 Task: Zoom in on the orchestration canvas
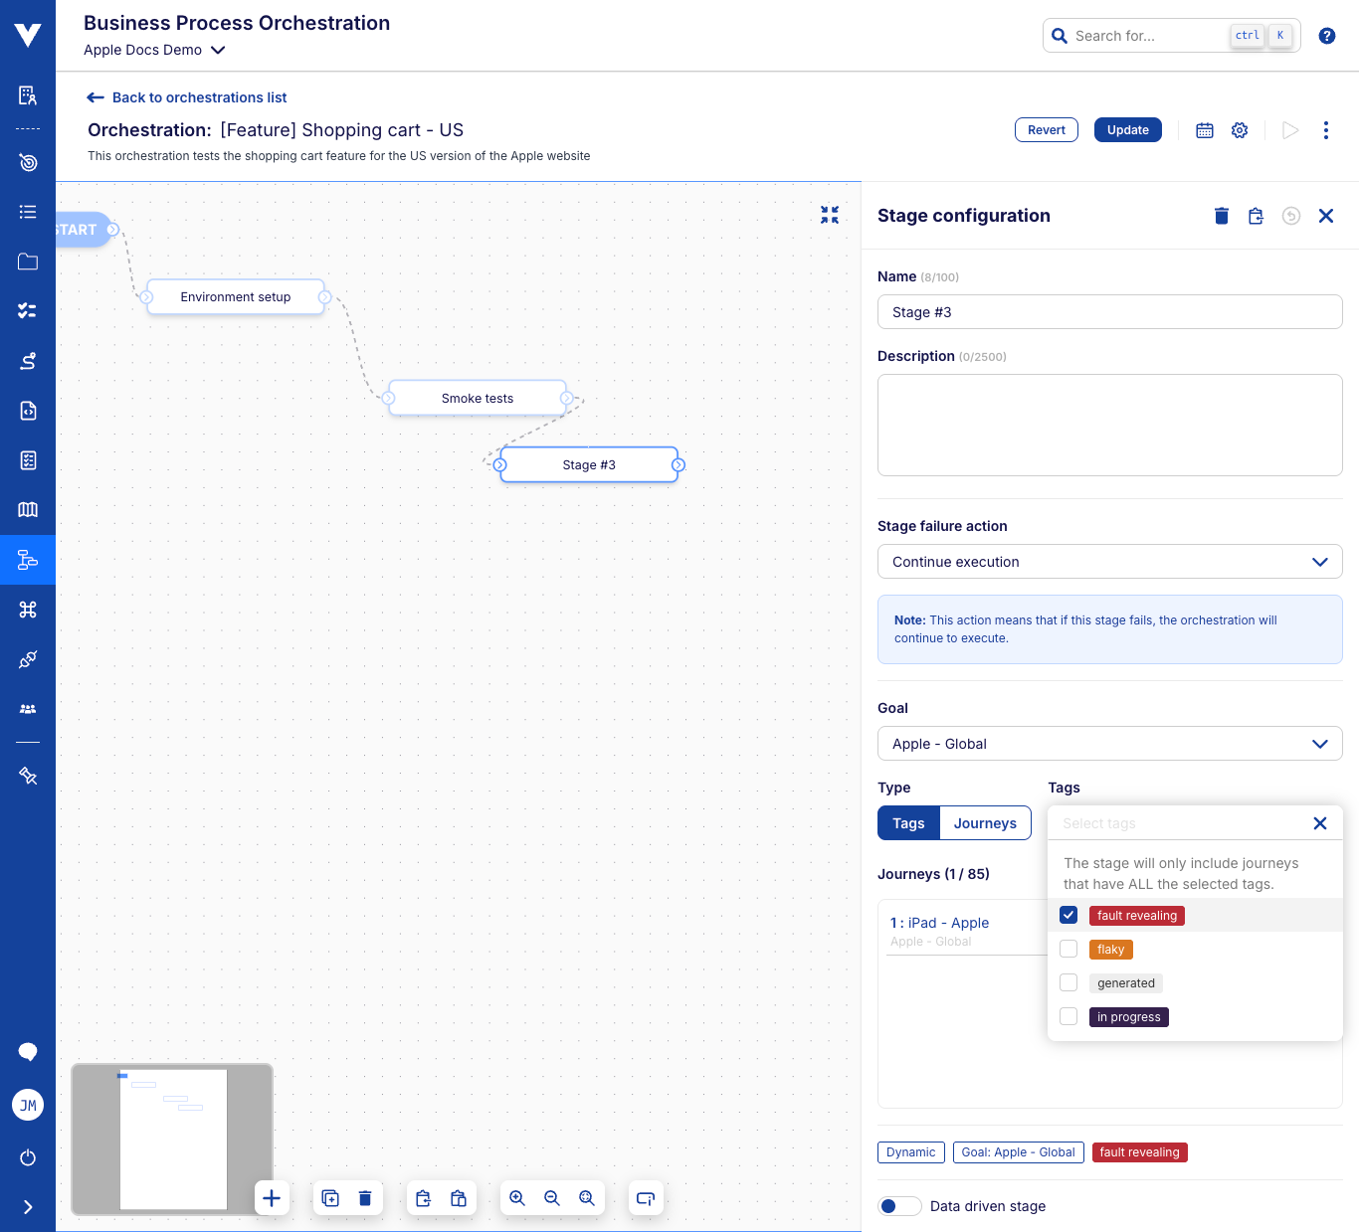(x=517, y=1198)
